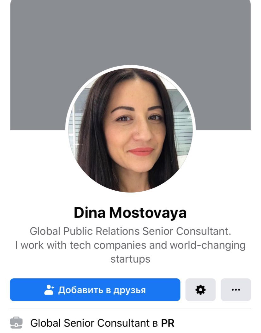Select the Global Public Relations Senior Consultant bio line
This screenshot has width=261, height=333.
130,231
